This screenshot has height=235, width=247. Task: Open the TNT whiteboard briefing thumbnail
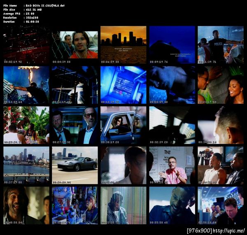[x=172, y=165]
